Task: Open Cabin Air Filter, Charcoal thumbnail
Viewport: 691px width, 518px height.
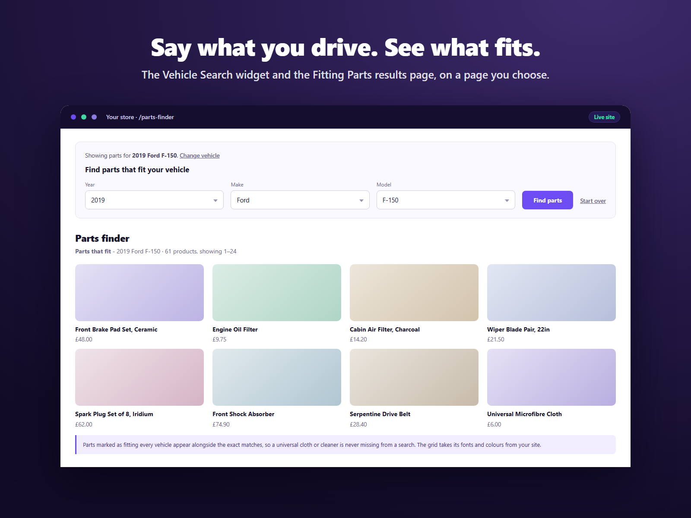Action: click(414, 293)
